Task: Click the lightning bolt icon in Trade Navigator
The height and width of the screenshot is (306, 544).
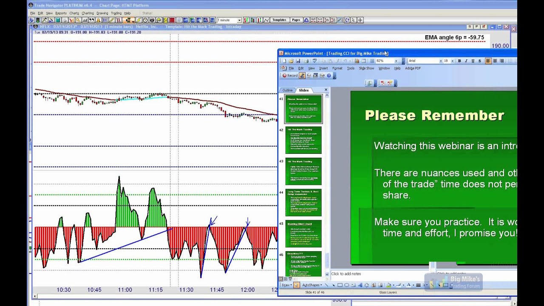Action: click(139, 20)
